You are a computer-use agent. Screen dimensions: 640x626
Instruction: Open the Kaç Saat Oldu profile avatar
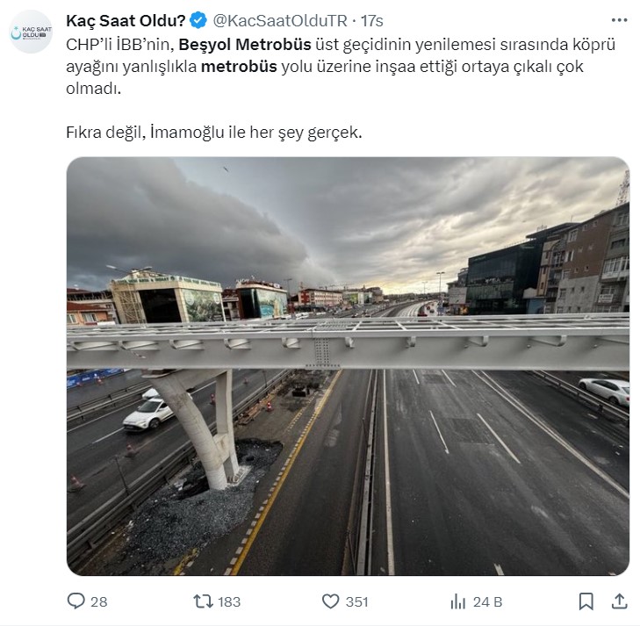[31, 32]
